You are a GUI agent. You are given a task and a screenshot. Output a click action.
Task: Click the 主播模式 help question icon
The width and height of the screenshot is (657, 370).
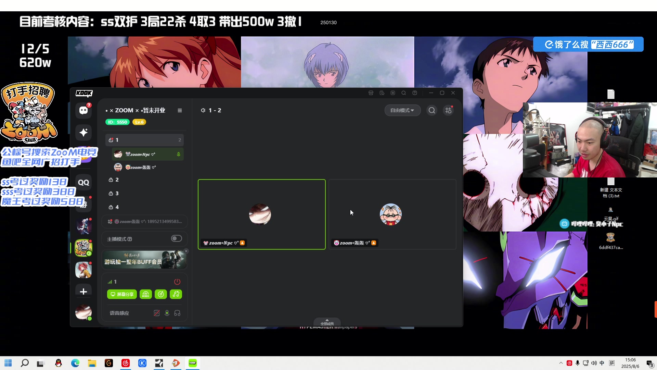click(x=130, y=239)
